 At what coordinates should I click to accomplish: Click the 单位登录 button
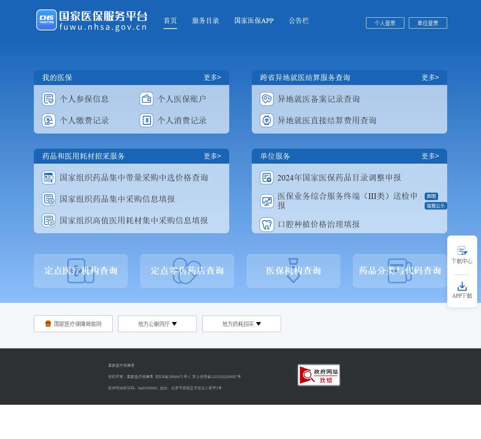coord(428,23)
